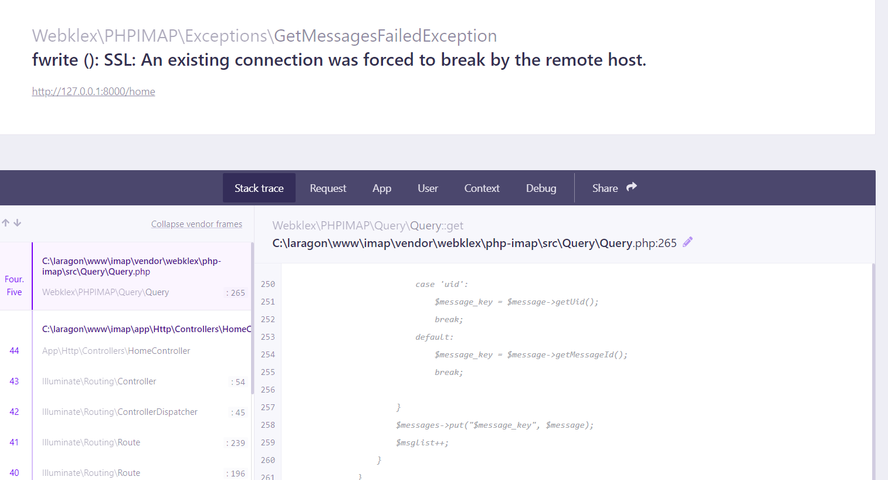The width and height of the screenshot is (888, 480).
Task: Click the up arrow frame navigation icon
Action: coord(6,223)
